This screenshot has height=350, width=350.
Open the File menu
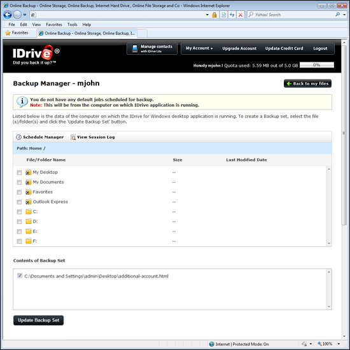11,25
